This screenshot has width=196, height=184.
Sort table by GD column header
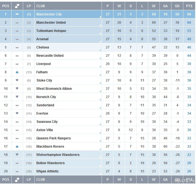pos(177,6)
